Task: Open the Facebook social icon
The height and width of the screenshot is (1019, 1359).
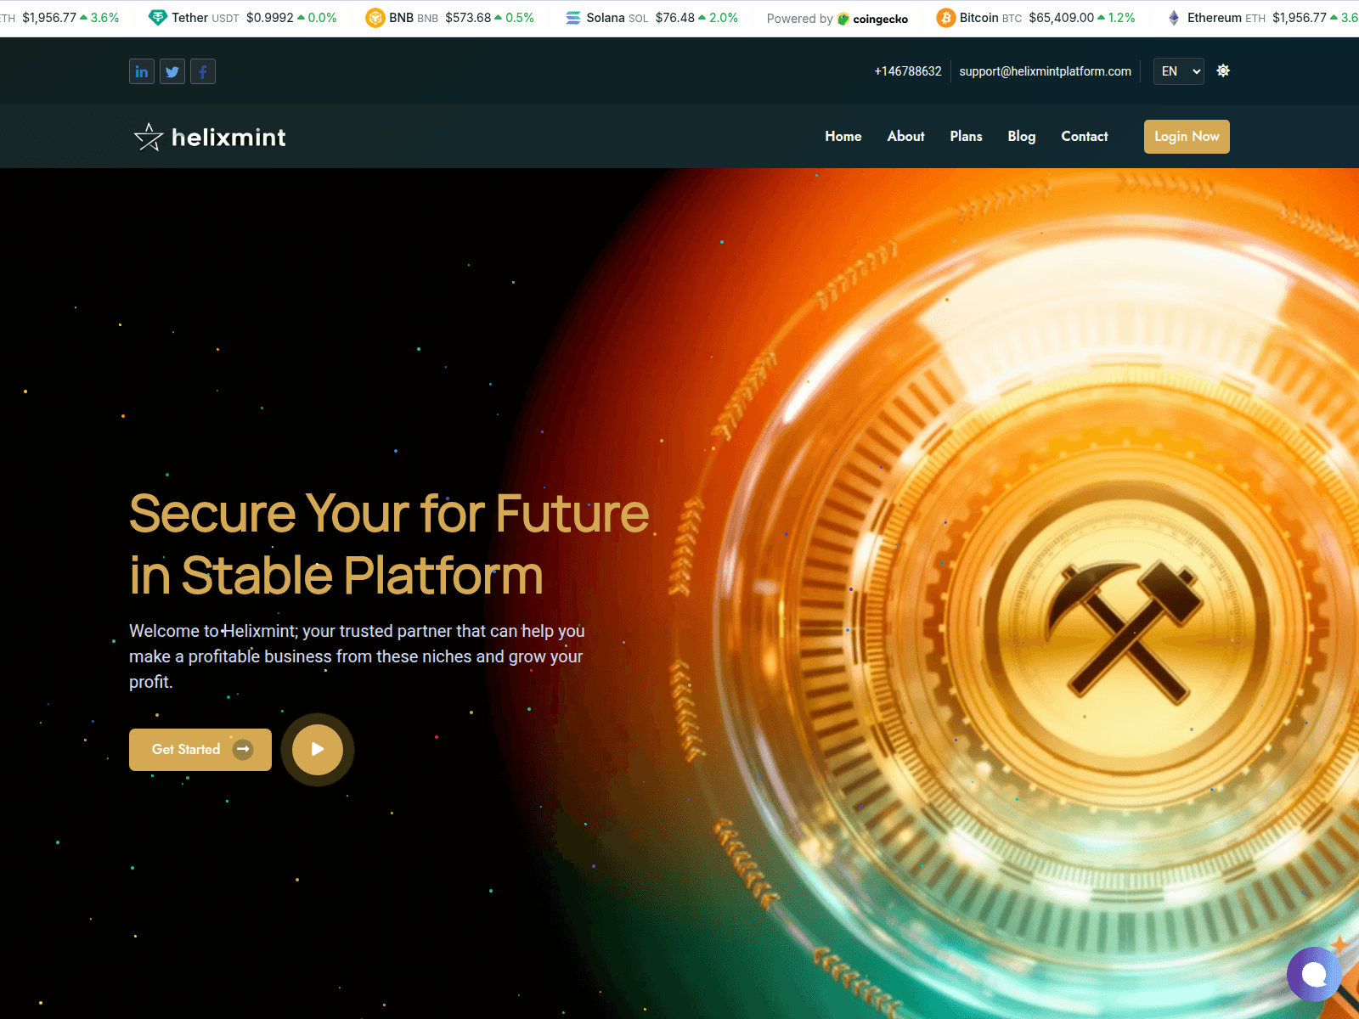Action: pos(203,71)
